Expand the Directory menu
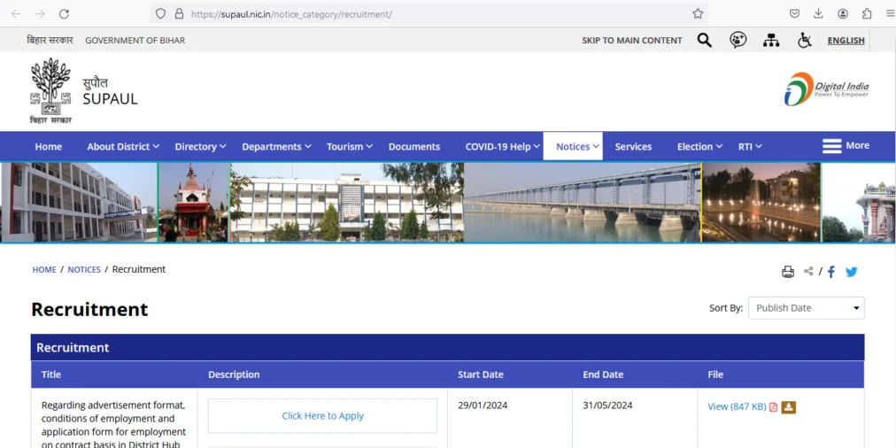Screen dimensions: 896x448 [200, 147]
